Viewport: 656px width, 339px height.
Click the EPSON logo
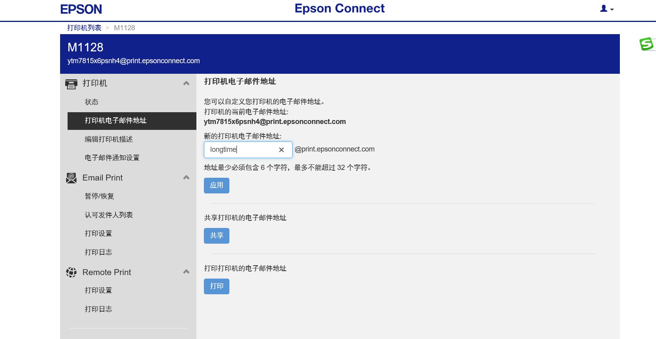[x=81, y=9]
